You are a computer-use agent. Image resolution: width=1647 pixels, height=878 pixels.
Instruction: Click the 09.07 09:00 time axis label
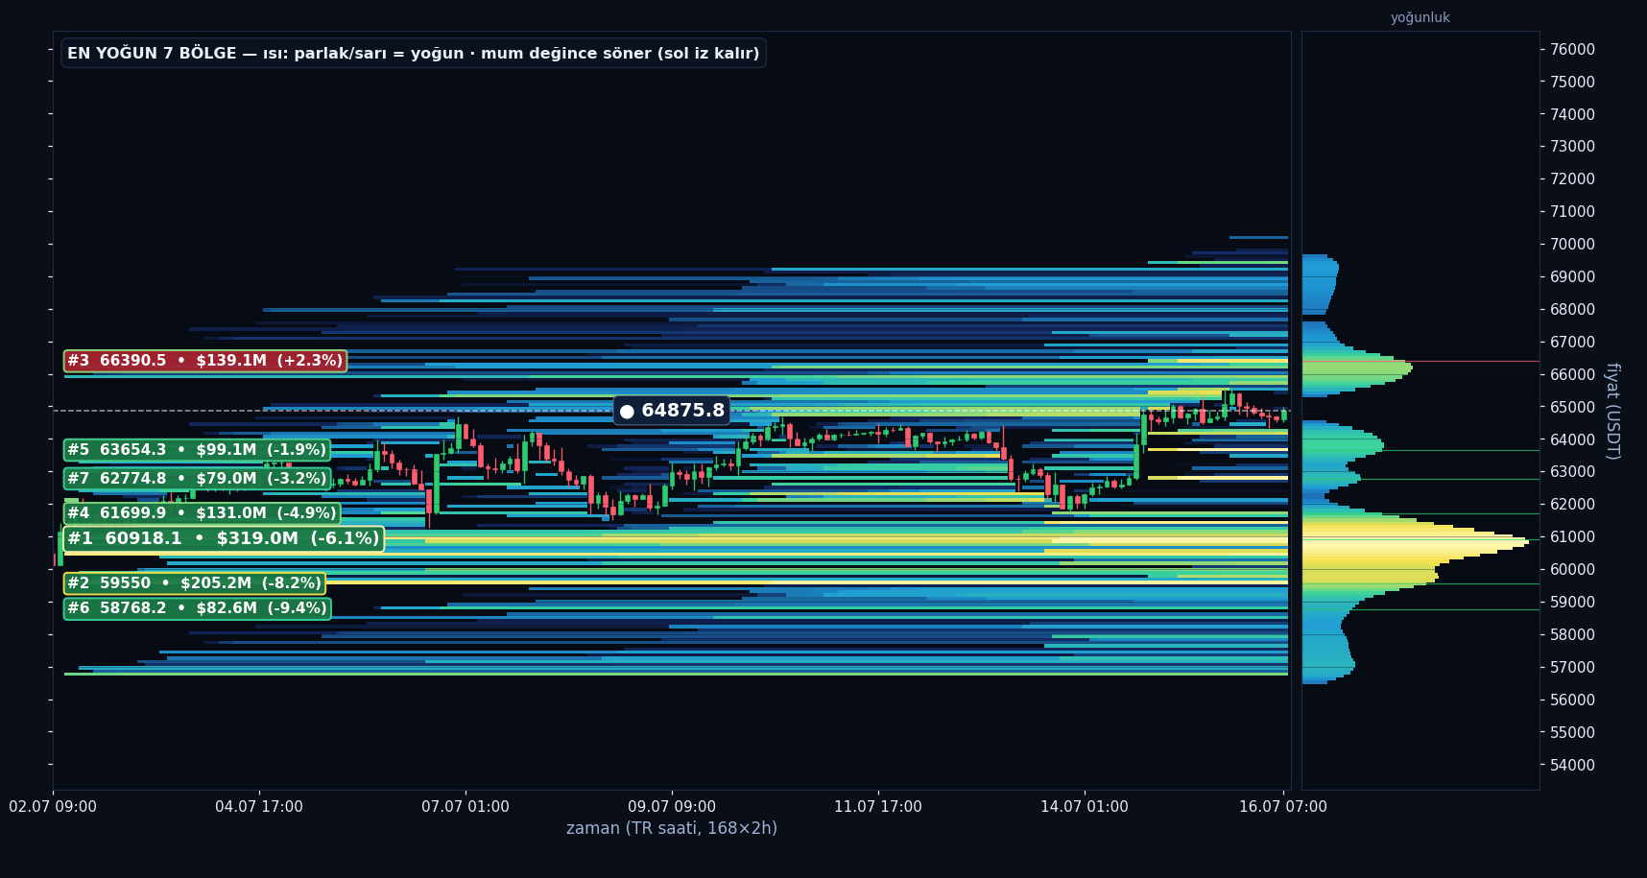[x=672, y=807]
